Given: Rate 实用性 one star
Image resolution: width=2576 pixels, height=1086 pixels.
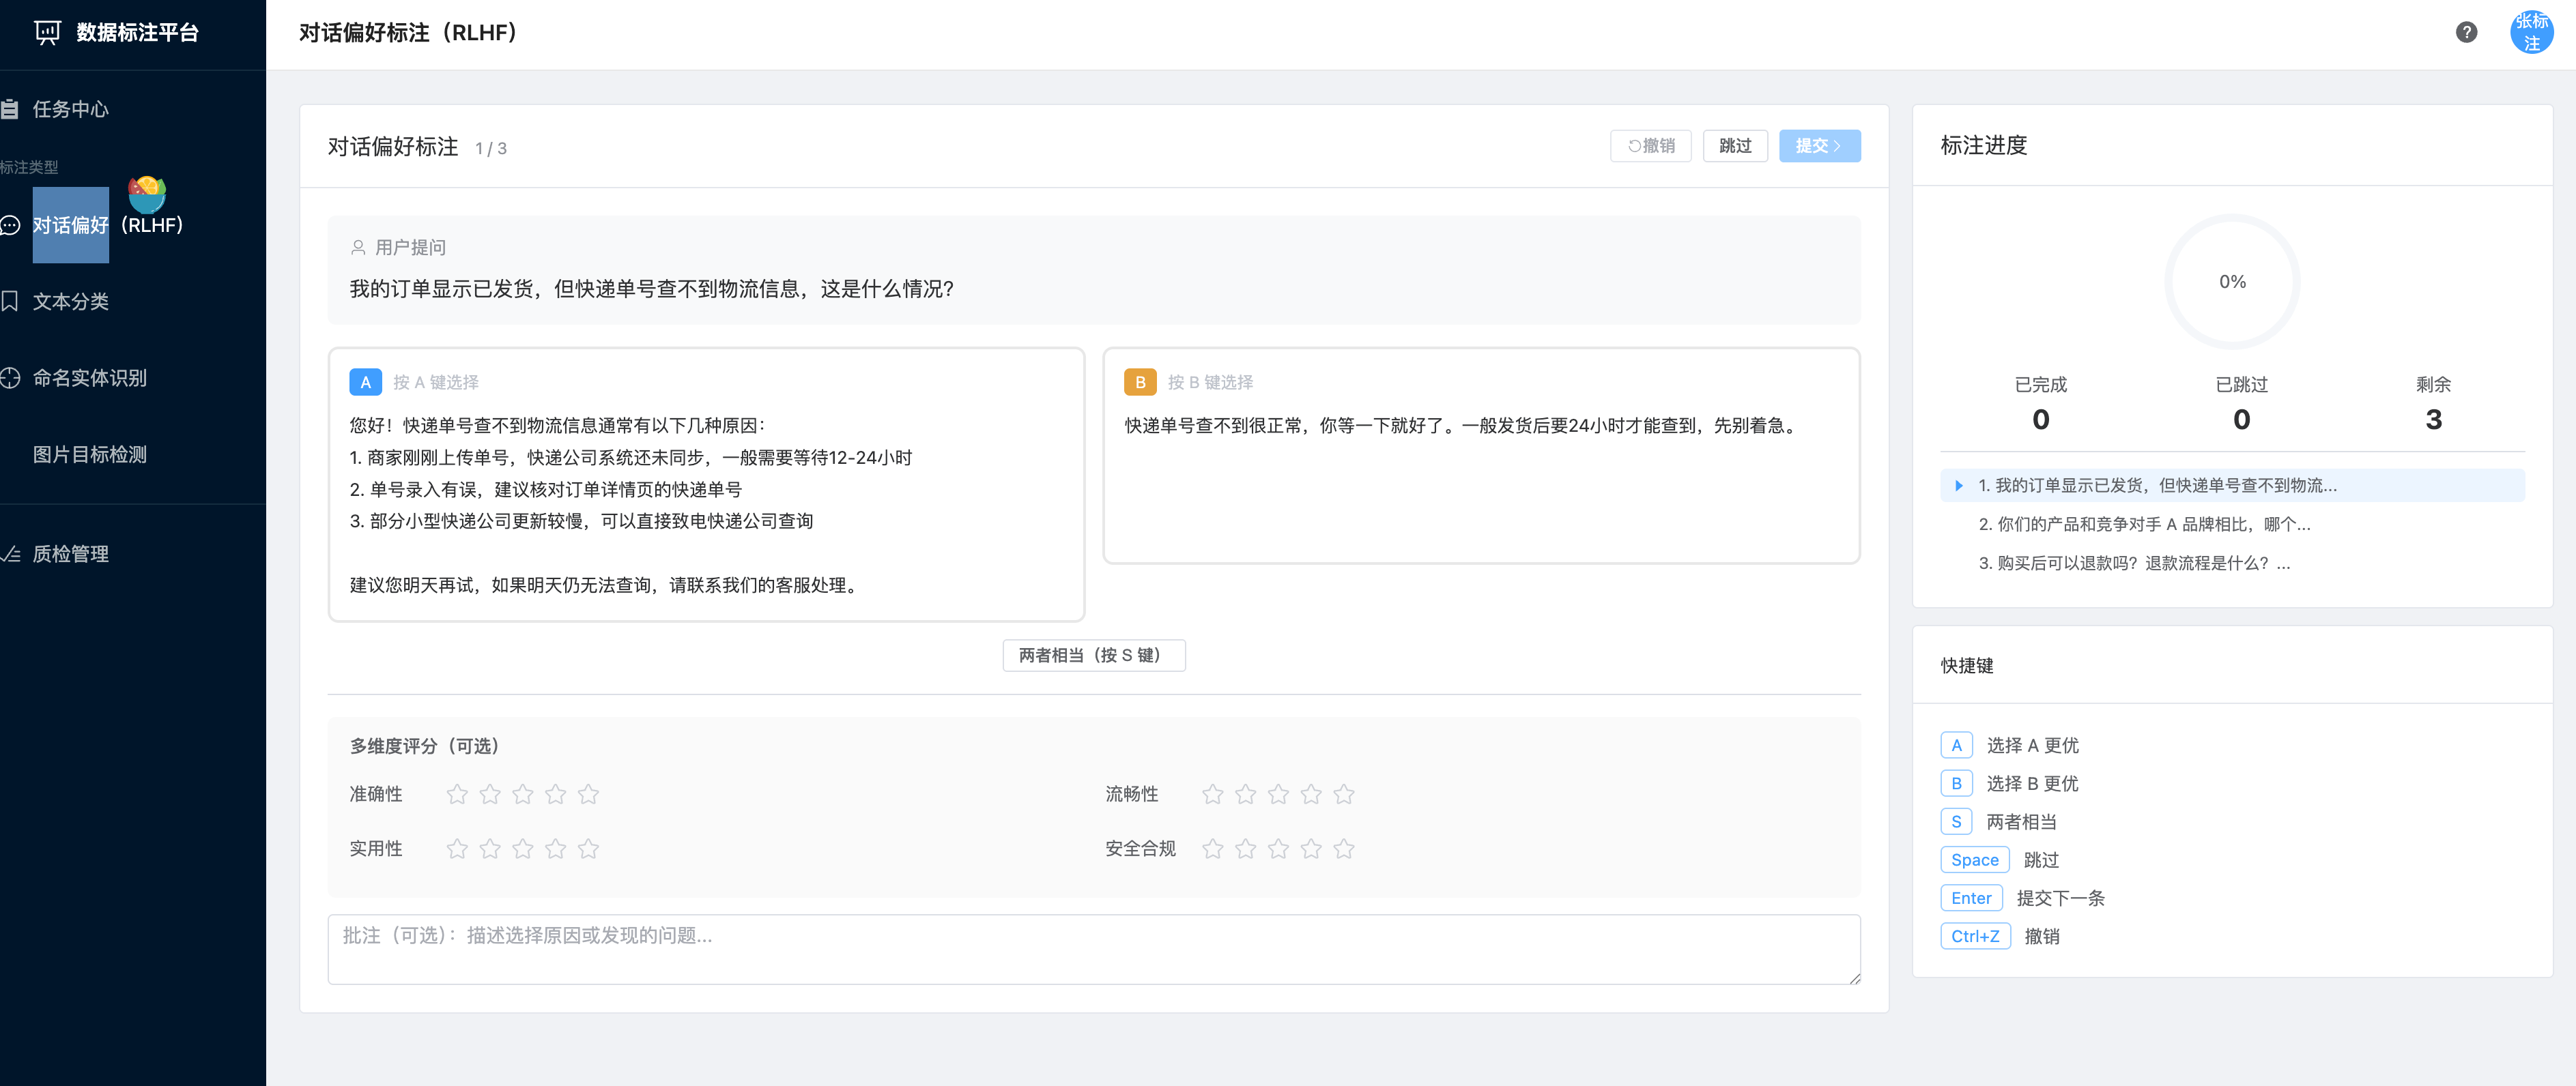Looking at the screenshot, I should click(457, 849).
